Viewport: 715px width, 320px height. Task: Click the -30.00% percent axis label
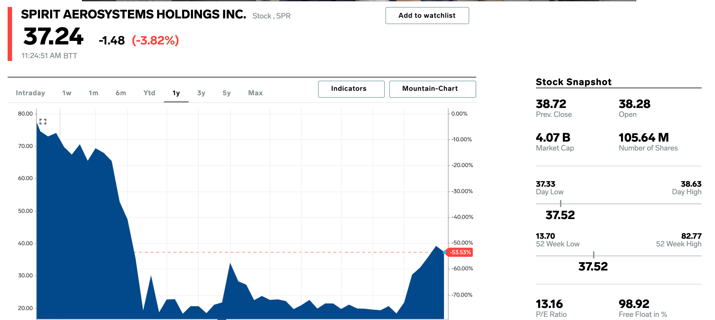tap(462, 191)
